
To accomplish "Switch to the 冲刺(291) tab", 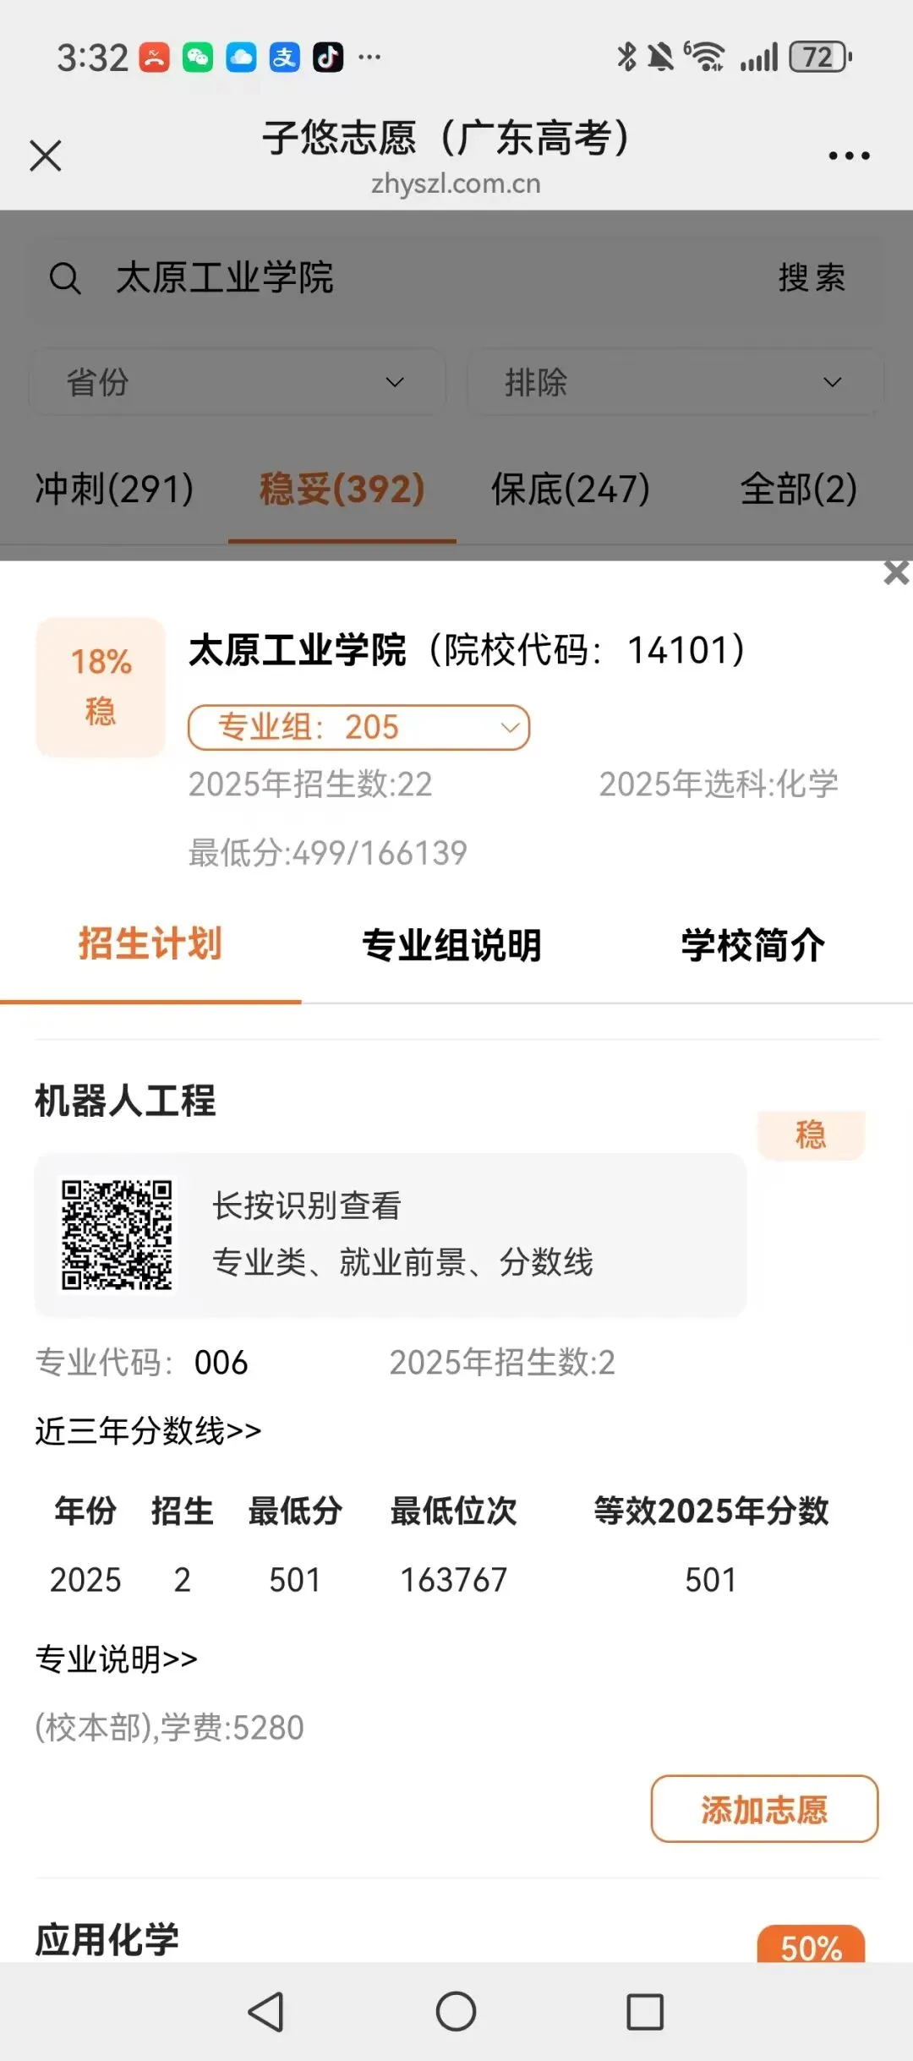I will pos(114,489).
